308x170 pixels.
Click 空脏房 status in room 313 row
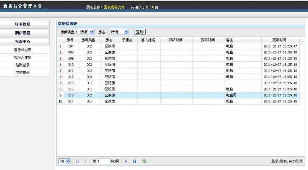110,83
